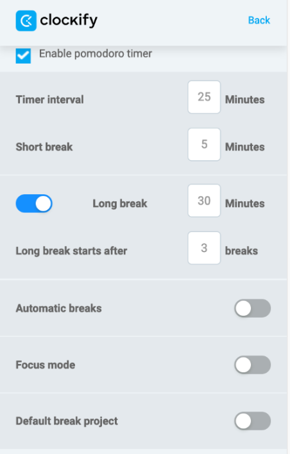Click the Enable pomodoro timer label

pos(96,53)
